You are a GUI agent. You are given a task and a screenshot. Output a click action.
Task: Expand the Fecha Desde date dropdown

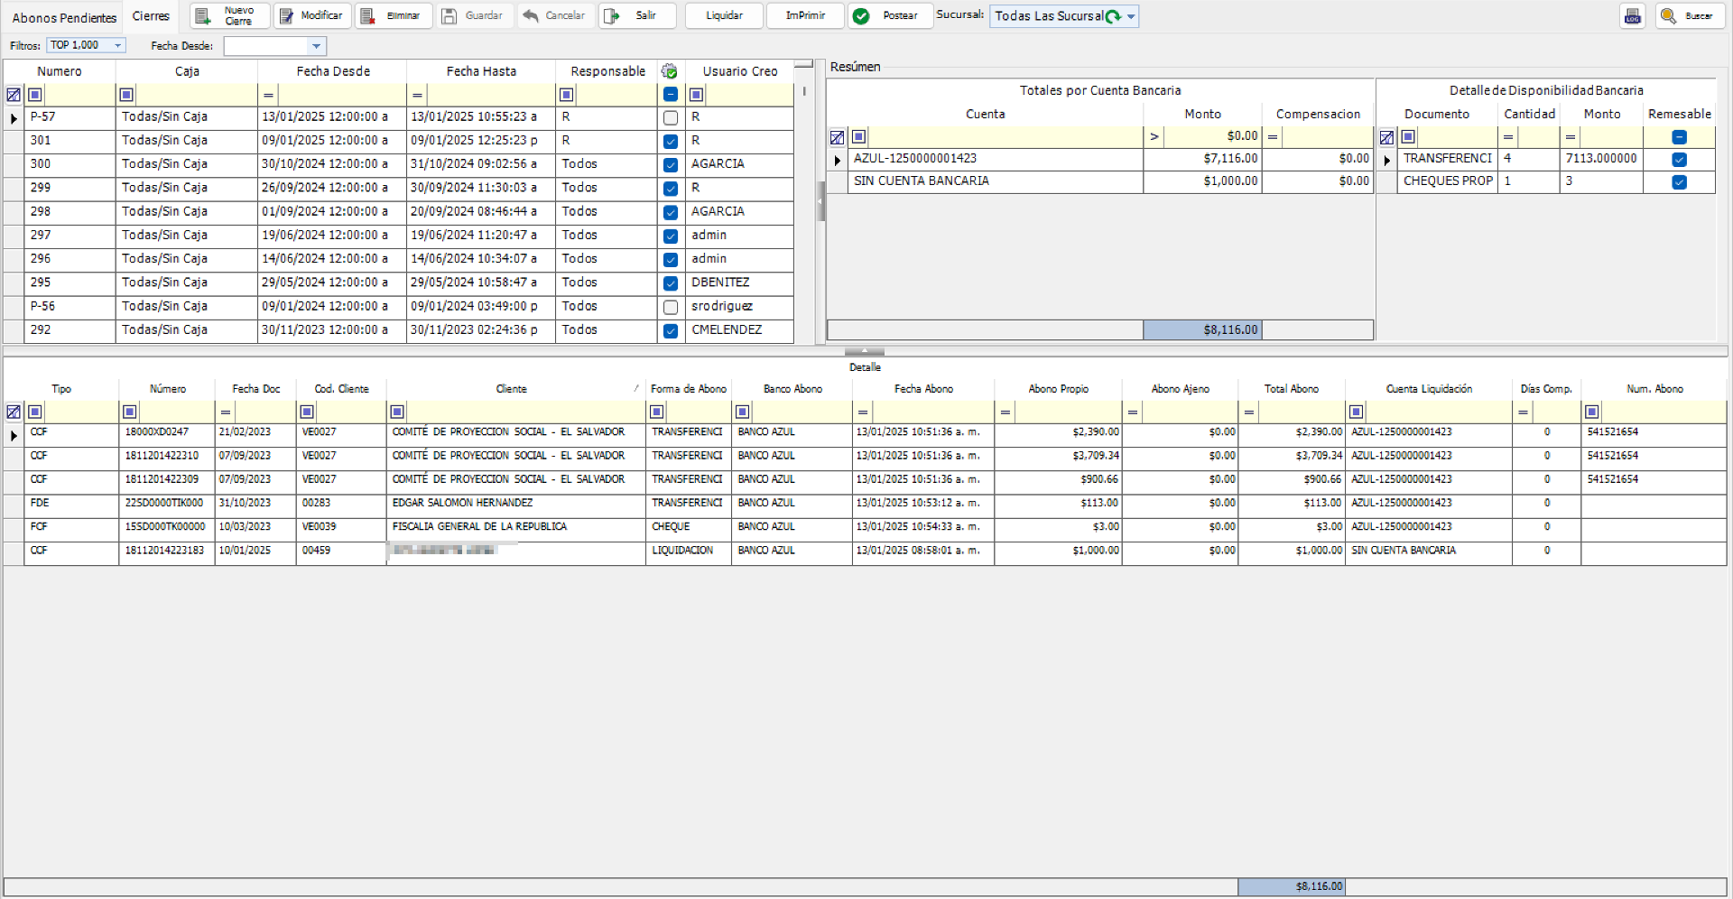[x=316, y=46]
